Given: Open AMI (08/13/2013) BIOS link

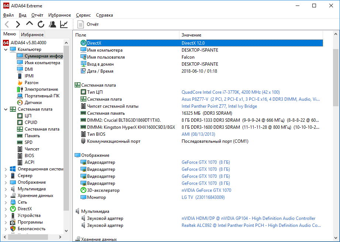Looking at the screenshot, I should (x=198, y=134).
